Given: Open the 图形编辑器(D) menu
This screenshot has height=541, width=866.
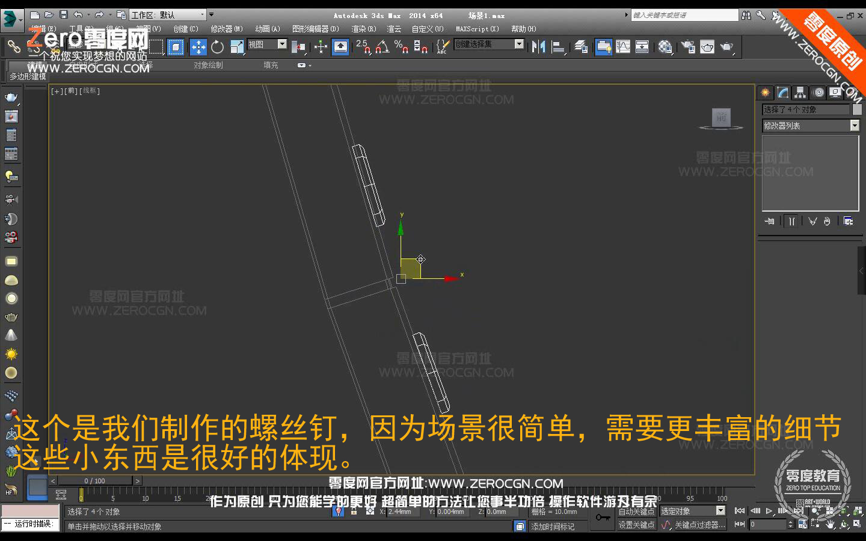Looking at the screenshot, I should [316, 29].
